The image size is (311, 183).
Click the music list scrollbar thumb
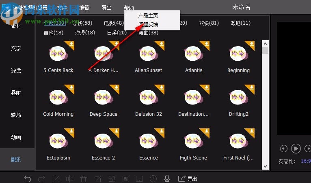(x=265, y=51)
